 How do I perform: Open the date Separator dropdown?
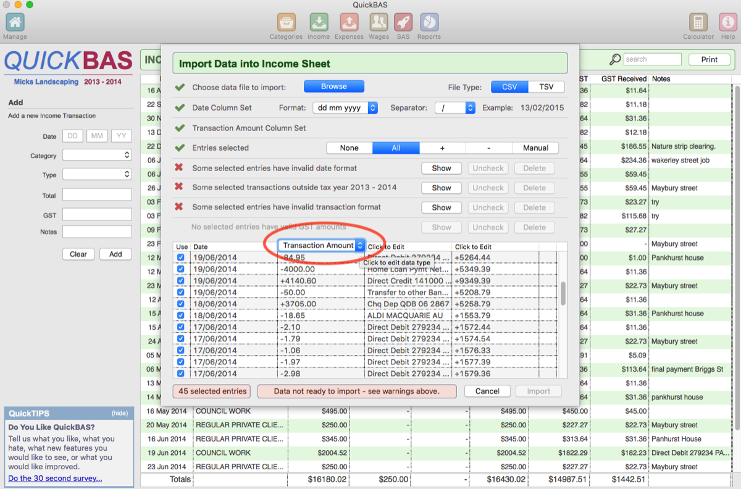tap(454, 107)
